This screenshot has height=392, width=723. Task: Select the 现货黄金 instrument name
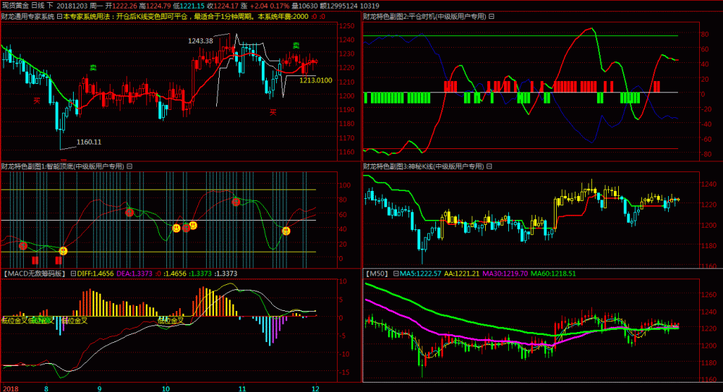click(x=15, y=6)
